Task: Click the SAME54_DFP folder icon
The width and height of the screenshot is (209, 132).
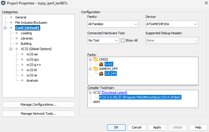Action: tap(96, 69)
